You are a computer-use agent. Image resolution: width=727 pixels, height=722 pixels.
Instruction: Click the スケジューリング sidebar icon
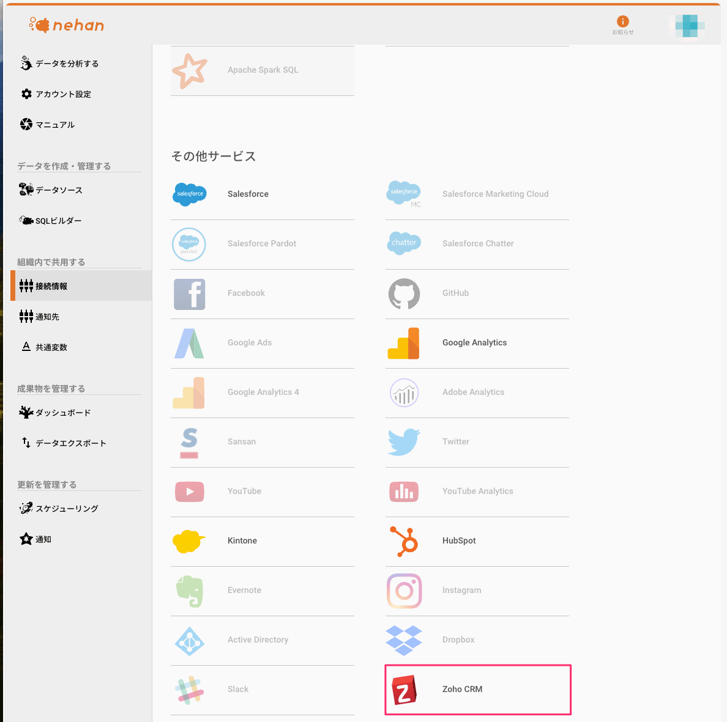pyautogui.click(x=26, y=508)
